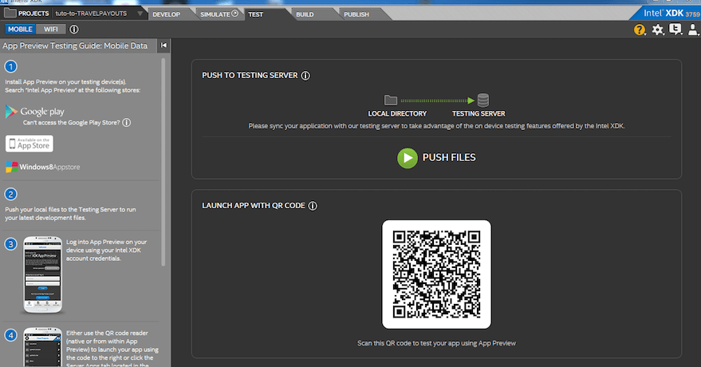Click info icon after Google Play Store question

coord(126,123)
